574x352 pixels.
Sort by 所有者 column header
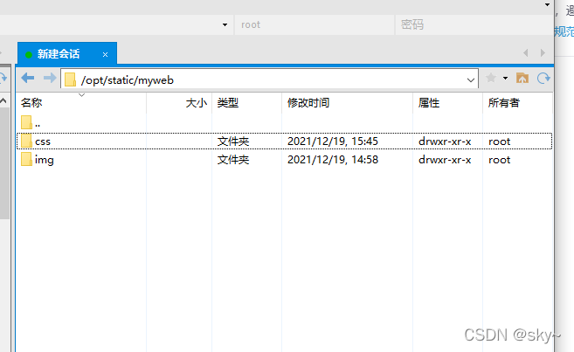pos(517,103)
